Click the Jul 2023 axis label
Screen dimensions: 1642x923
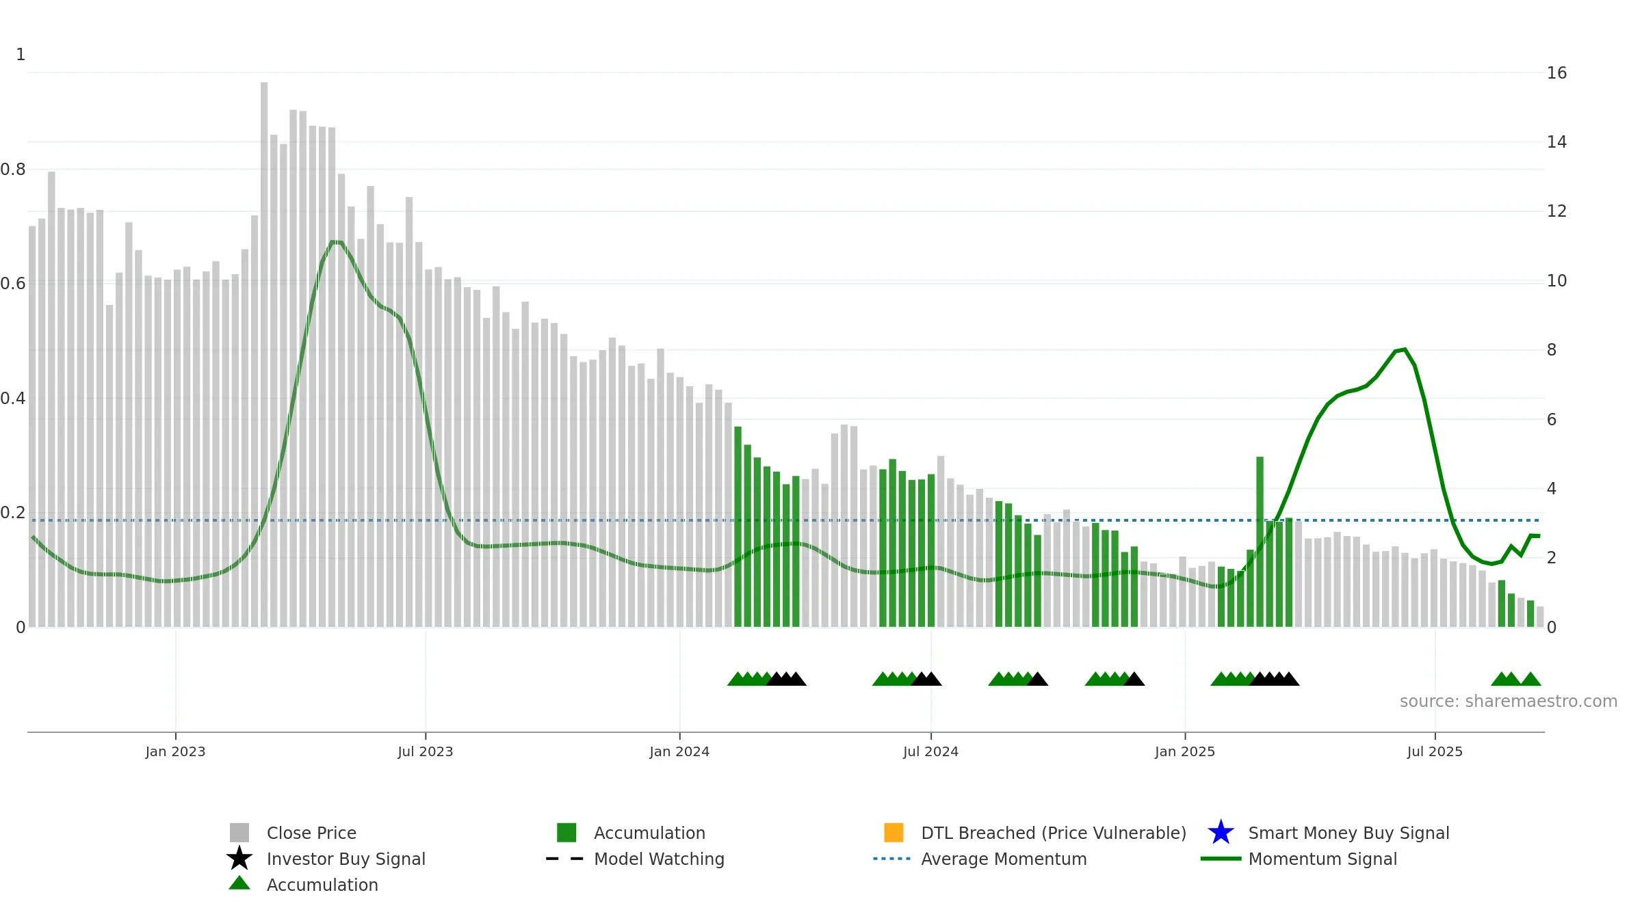pos(426,752)
